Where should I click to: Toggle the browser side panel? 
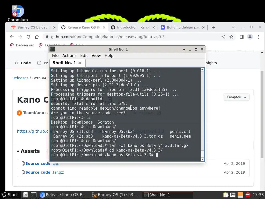[242, 37]
